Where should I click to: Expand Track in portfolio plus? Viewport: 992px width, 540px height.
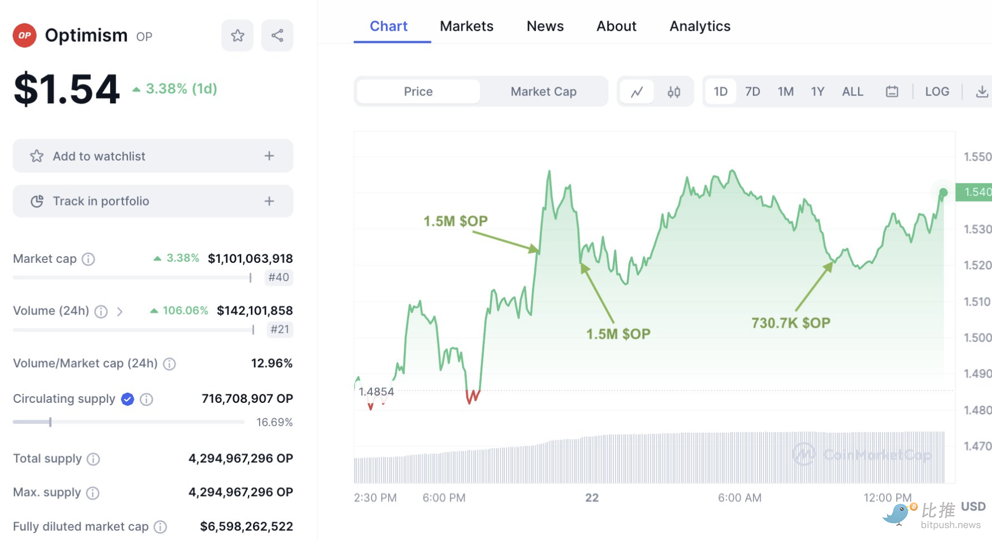click(269, 201)
